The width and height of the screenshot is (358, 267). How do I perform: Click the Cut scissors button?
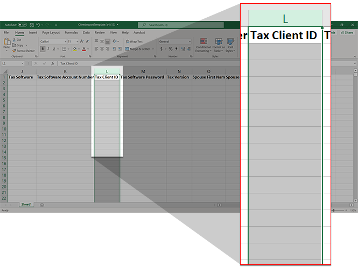[x=17, y=40]
